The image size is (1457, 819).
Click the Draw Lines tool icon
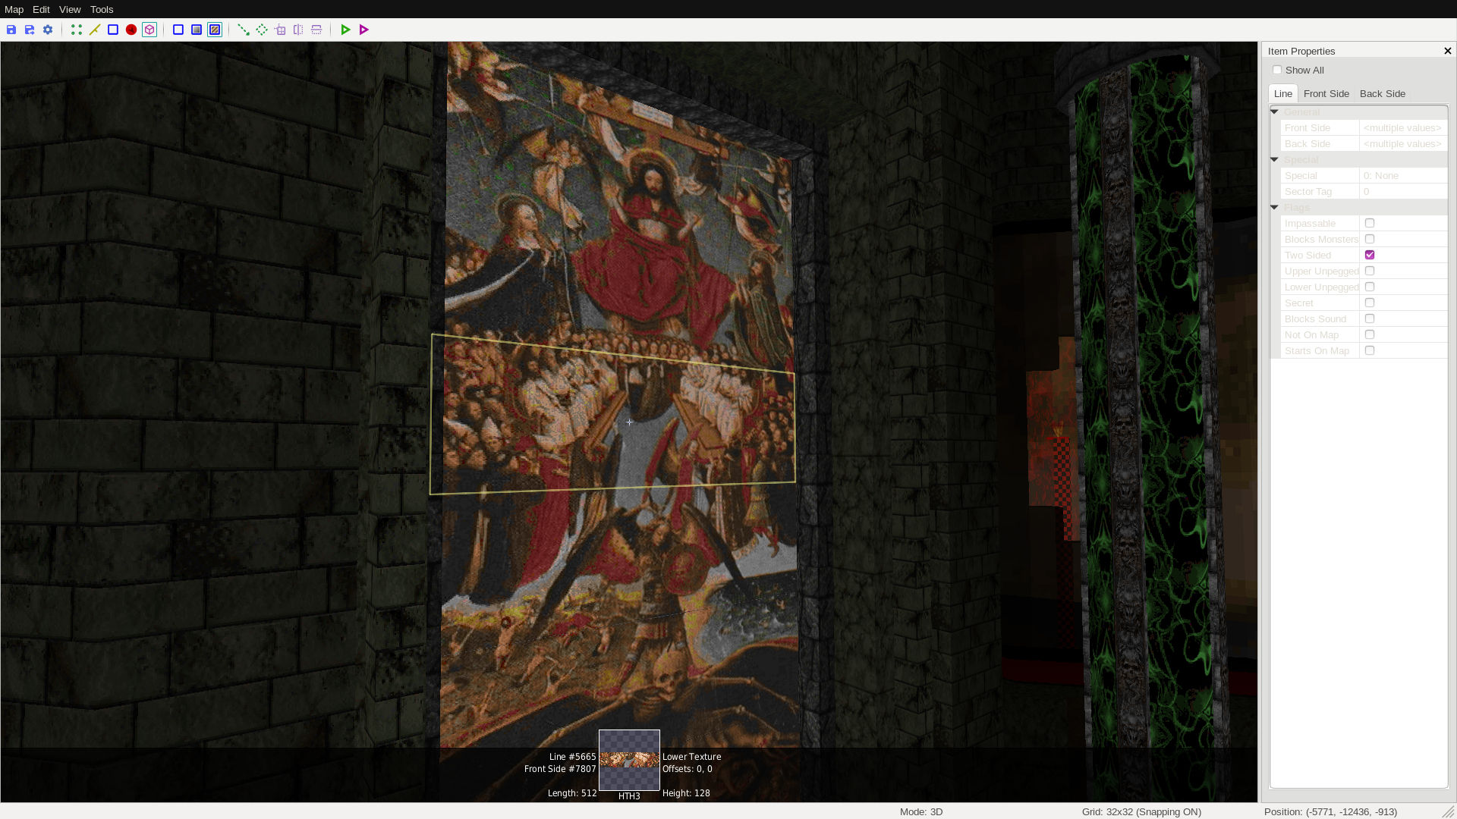(244, 30)
